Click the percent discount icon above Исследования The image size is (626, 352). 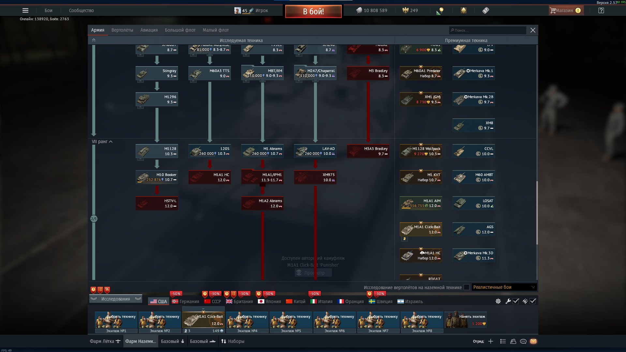tap(107, 289)
